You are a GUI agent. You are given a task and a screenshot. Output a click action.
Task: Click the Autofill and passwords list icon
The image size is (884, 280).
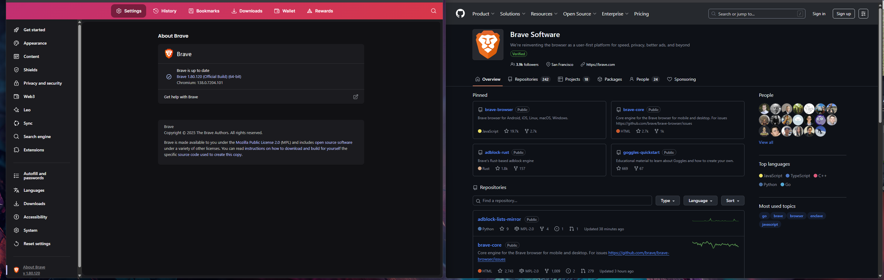[x=16, y=176]
